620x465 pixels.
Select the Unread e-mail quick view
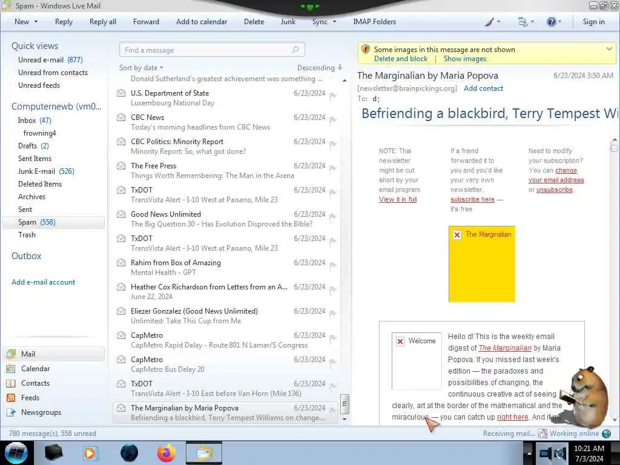[x=50, y=60]
